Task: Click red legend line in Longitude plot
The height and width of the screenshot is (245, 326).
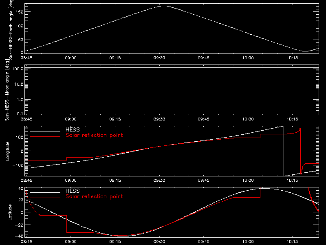Action: (x=45, y=137)
